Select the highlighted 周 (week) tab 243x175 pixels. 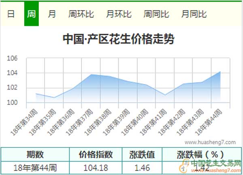pos(31,14)
